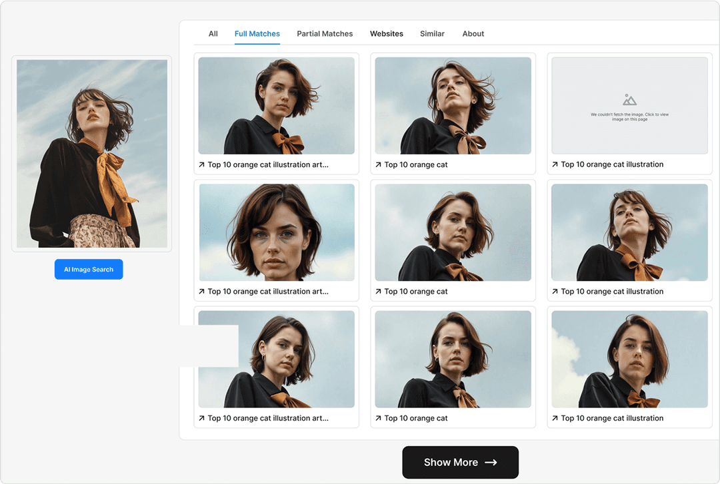Image resolution: width=720 pixels, height=484 pixels.
Task: Open the middle-row "Top 10 orange cat illustration art..." link
Action: (x=268, y=292)
